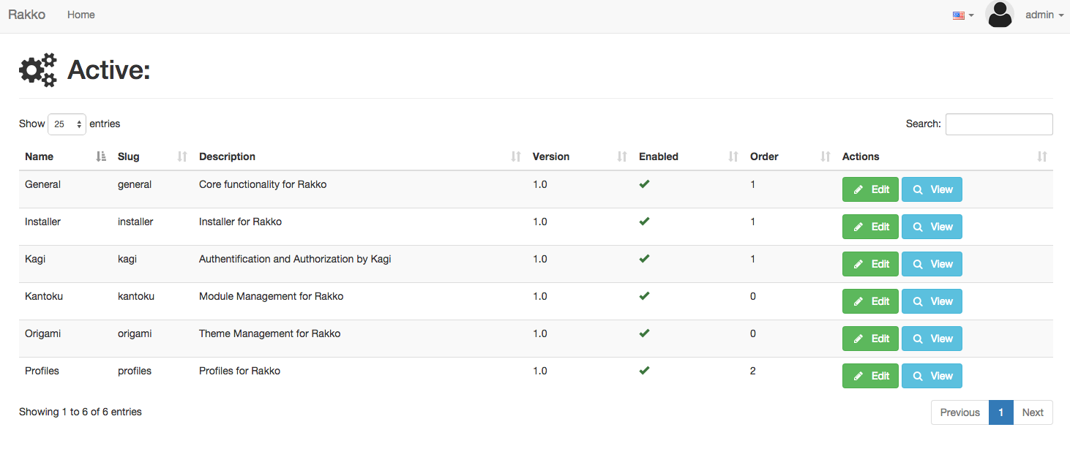
Task: Click the Enabled checkmark for General
Action: coord(644,184)
